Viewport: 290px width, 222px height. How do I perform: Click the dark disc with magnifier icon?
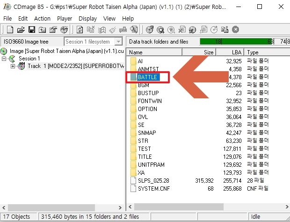tap(160, 30)
